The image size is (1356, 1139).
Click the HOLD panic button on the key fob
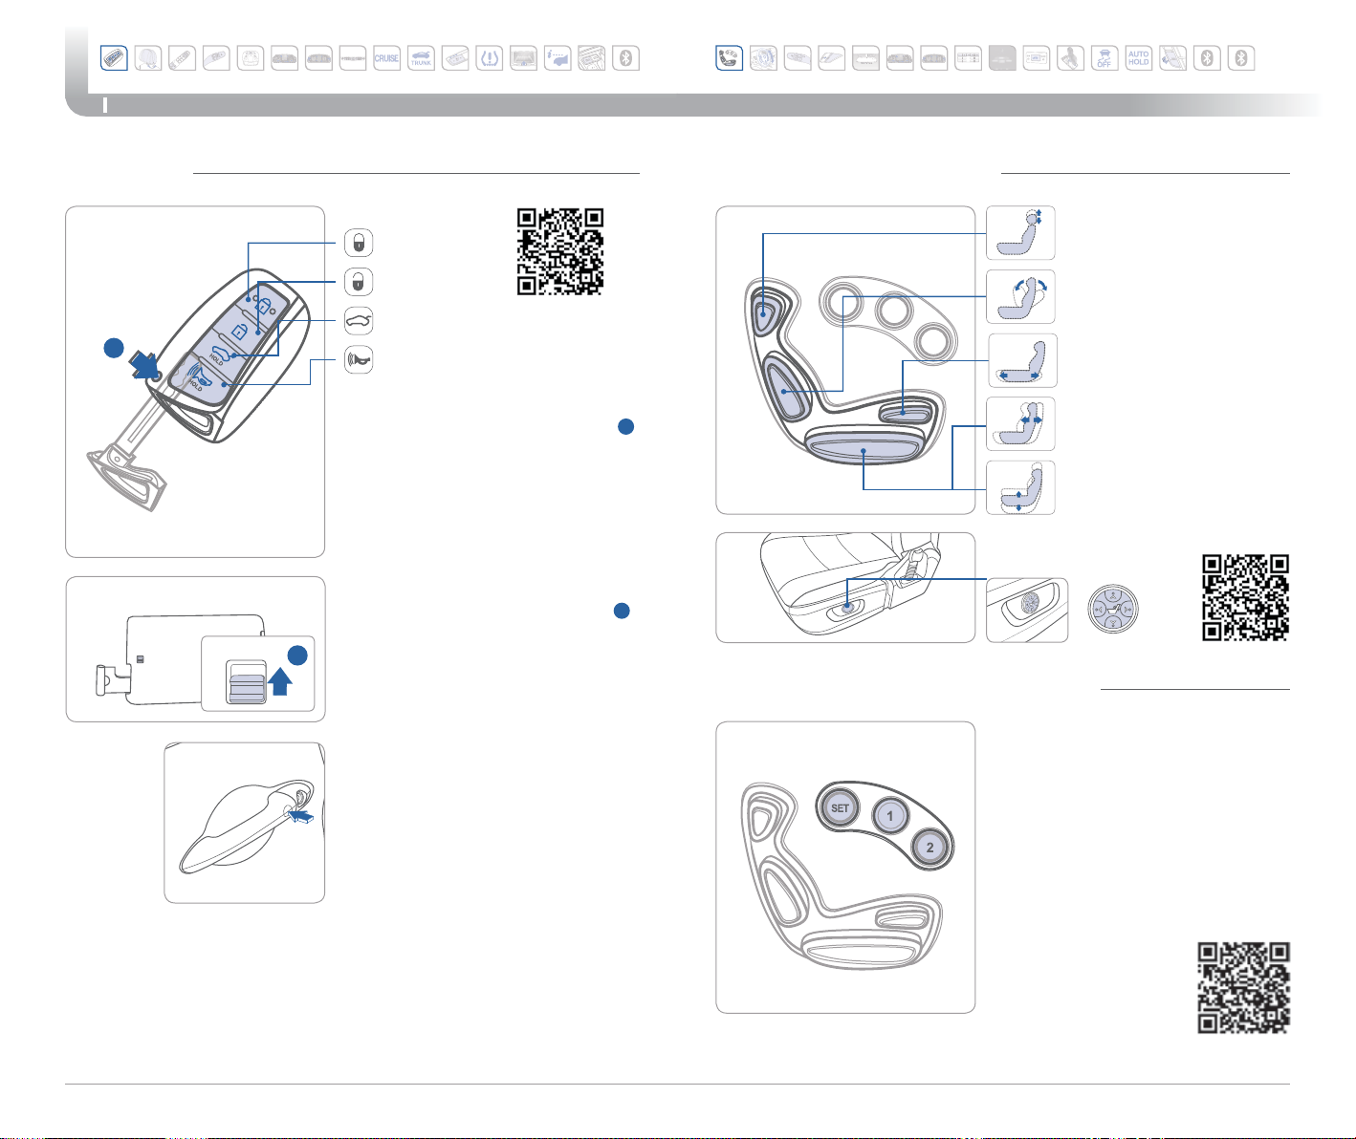pyautogui.click(x=201, y=378)
